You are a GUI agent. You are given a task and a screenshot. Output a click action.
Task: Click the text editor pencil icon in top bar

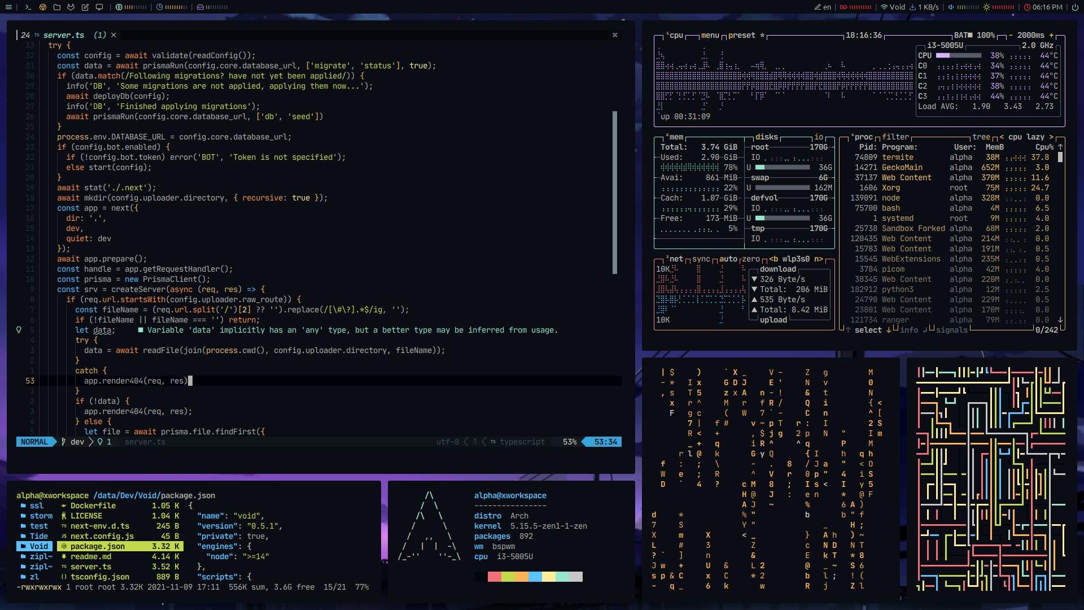85,7
